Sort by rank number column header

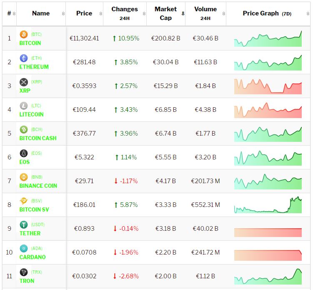[9, 13]
